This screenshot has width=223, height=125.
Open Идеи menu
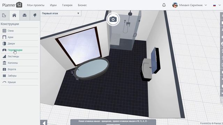[53, 5]
